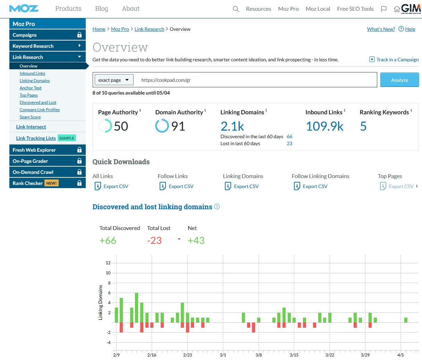Click the Page Authority info icon
The image size is (422, 362).
click(140, 111)
